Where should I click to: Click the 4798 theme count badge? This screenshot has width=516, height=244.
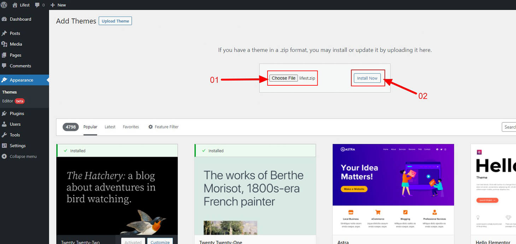tap(71, 127)
